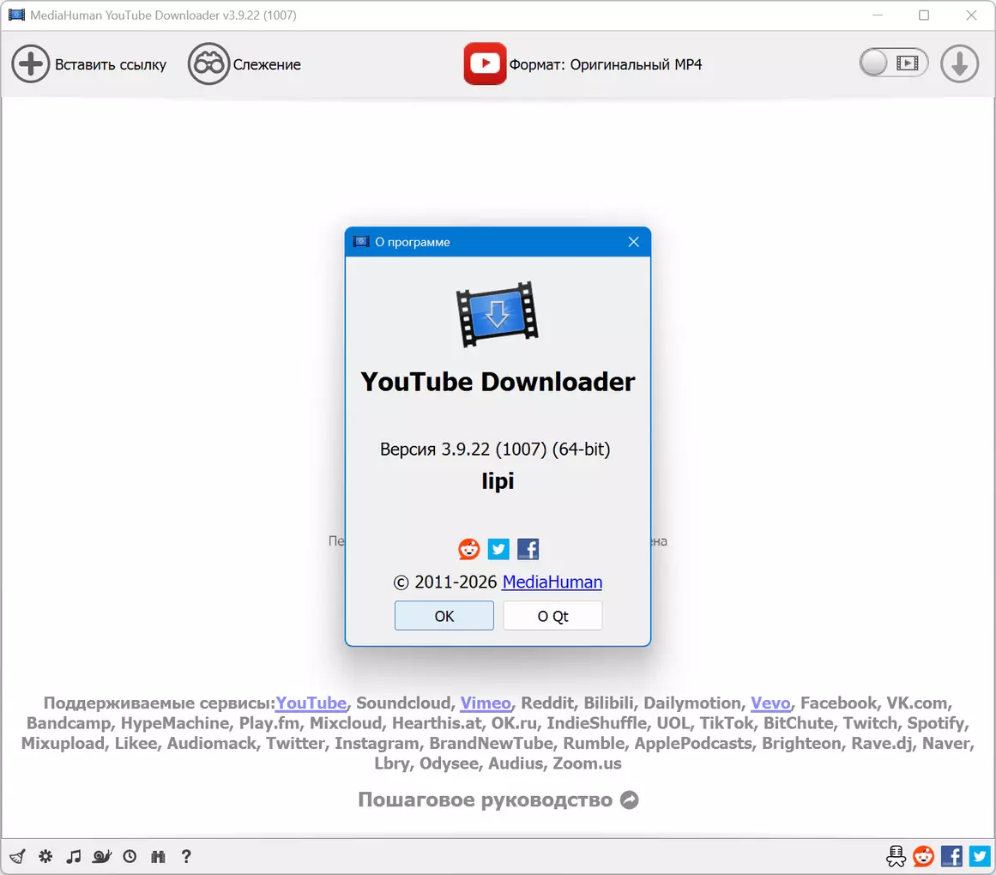This screenshot has height=875, width=996.
Task: Start all downloads with arrow button
Action: [959, 63]
